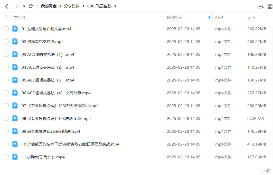Refresh the current folder listing
The image size is (273, 175).
[31, 6]
